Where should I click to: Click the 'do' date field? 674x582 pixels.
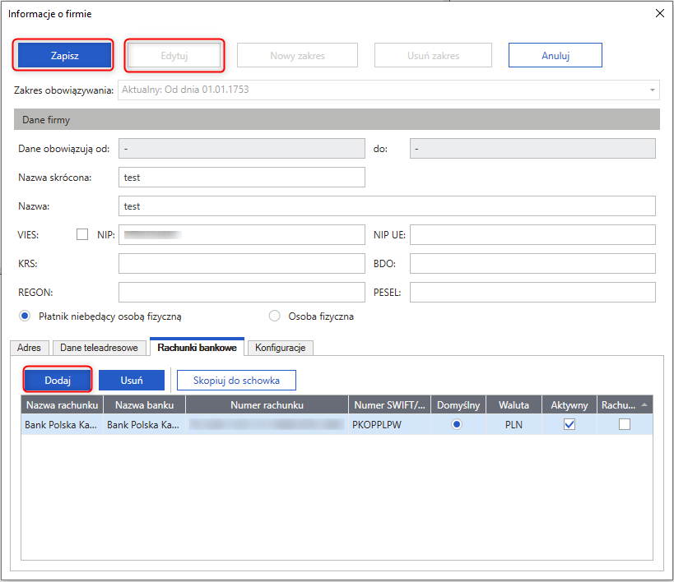point(532,149)
